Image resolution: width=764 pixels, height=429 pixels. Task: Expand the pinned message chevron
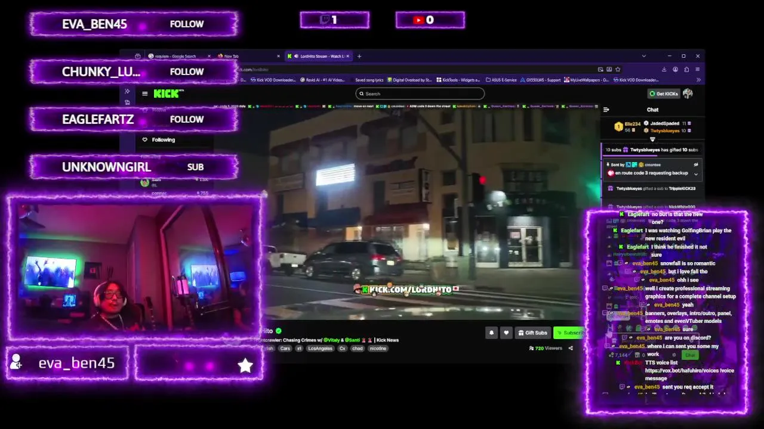pos(696,173)
